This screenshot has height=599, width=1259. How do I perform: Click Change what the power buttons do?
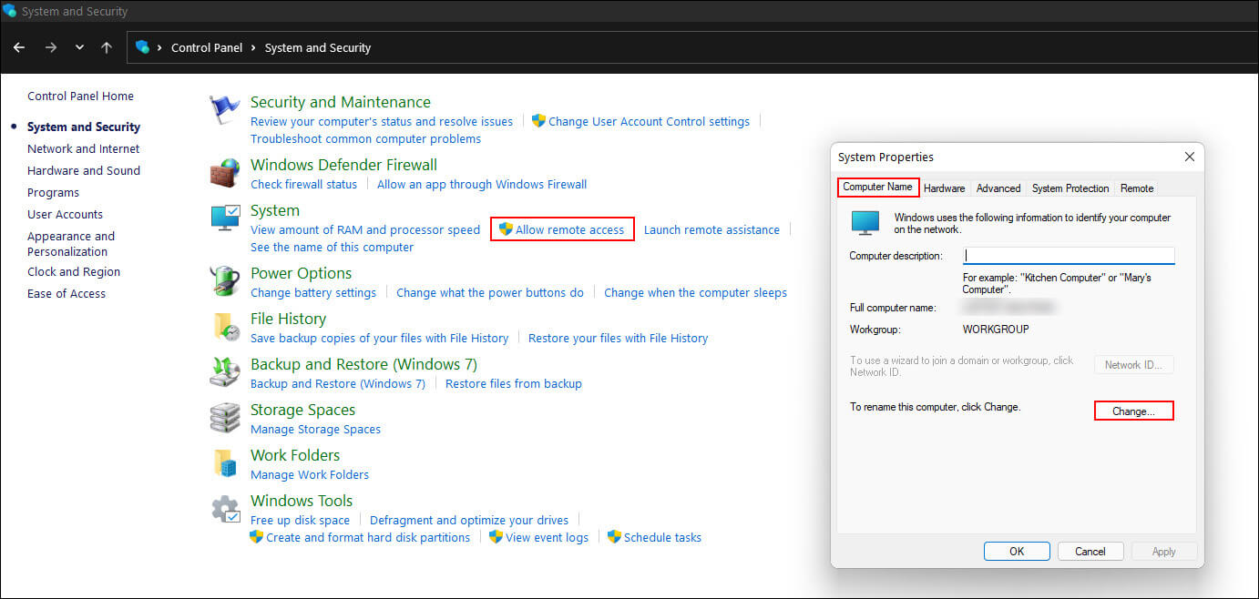tap(490, 293)
